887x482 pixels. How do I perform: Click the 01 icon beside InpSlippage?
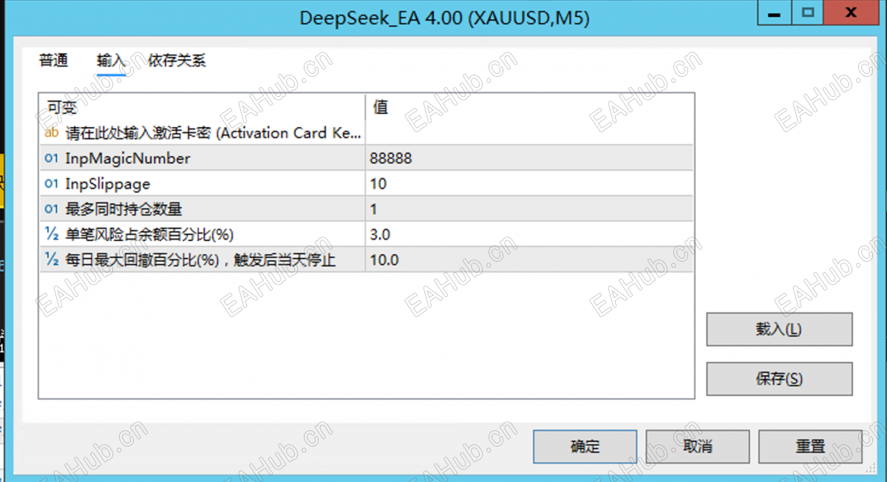pyautogui.click(x=52, y=183)
